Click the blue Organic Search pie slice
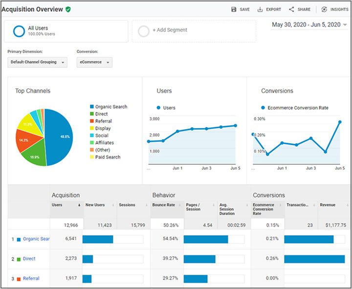This screenshot has height=289, width=352. 60,137
